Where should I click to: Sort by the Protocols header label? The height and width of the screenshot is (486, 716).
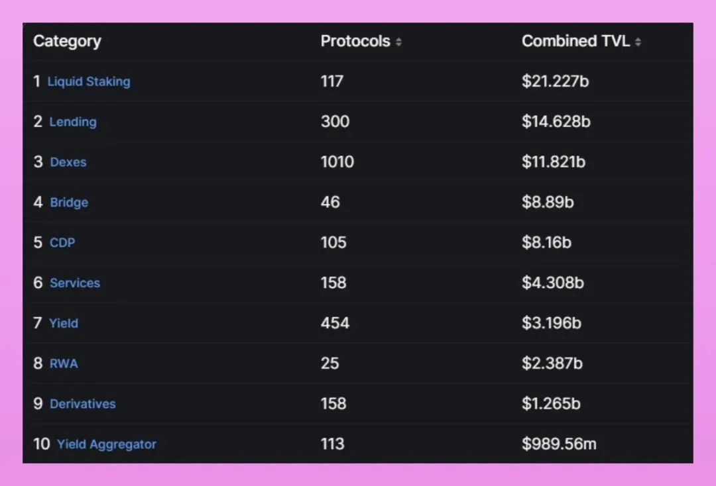tap(355, 41)
